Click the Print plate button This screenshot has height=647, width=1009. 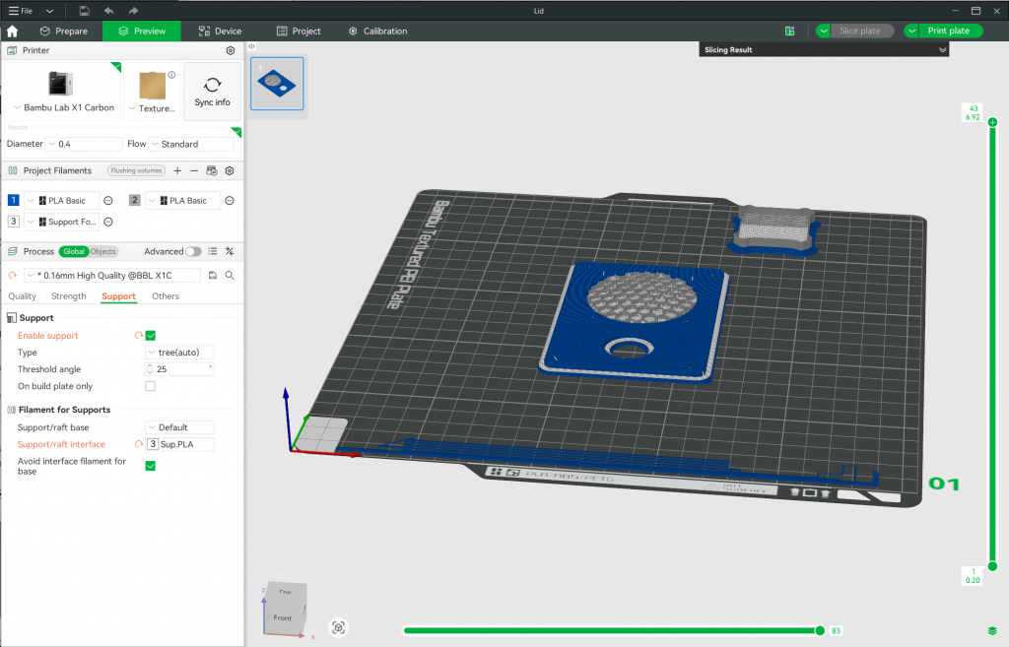click(948, 31)
